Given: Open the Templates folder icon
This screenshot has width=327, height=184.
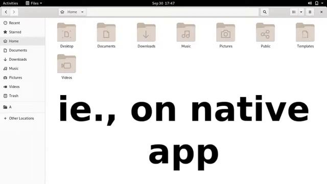Looking at the screenshot, I should point(305,32).
